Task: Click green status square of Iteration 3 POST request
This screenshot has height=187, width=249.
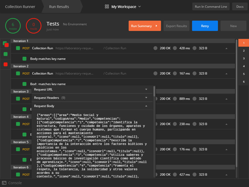Action: point(18,99)
